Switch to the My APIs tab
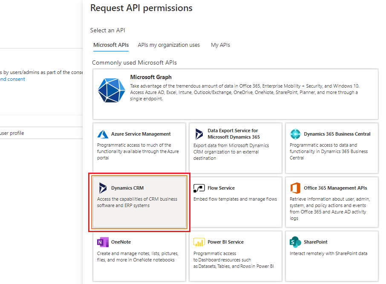Screen dimensions: 386x284 click(x=220, y=45)
